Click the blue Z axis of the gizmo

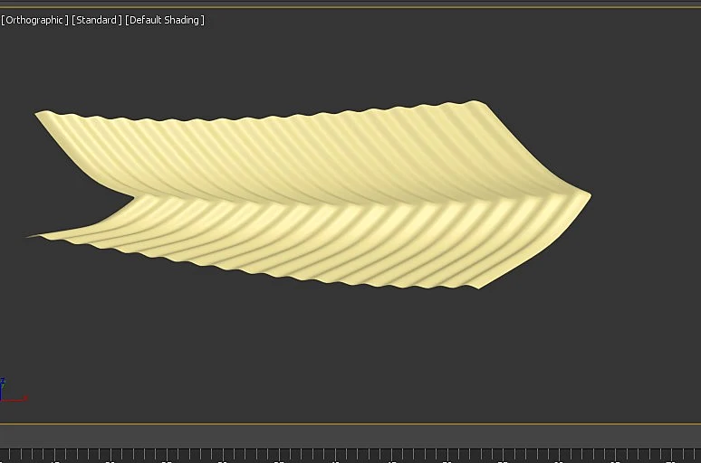[2, 389]
